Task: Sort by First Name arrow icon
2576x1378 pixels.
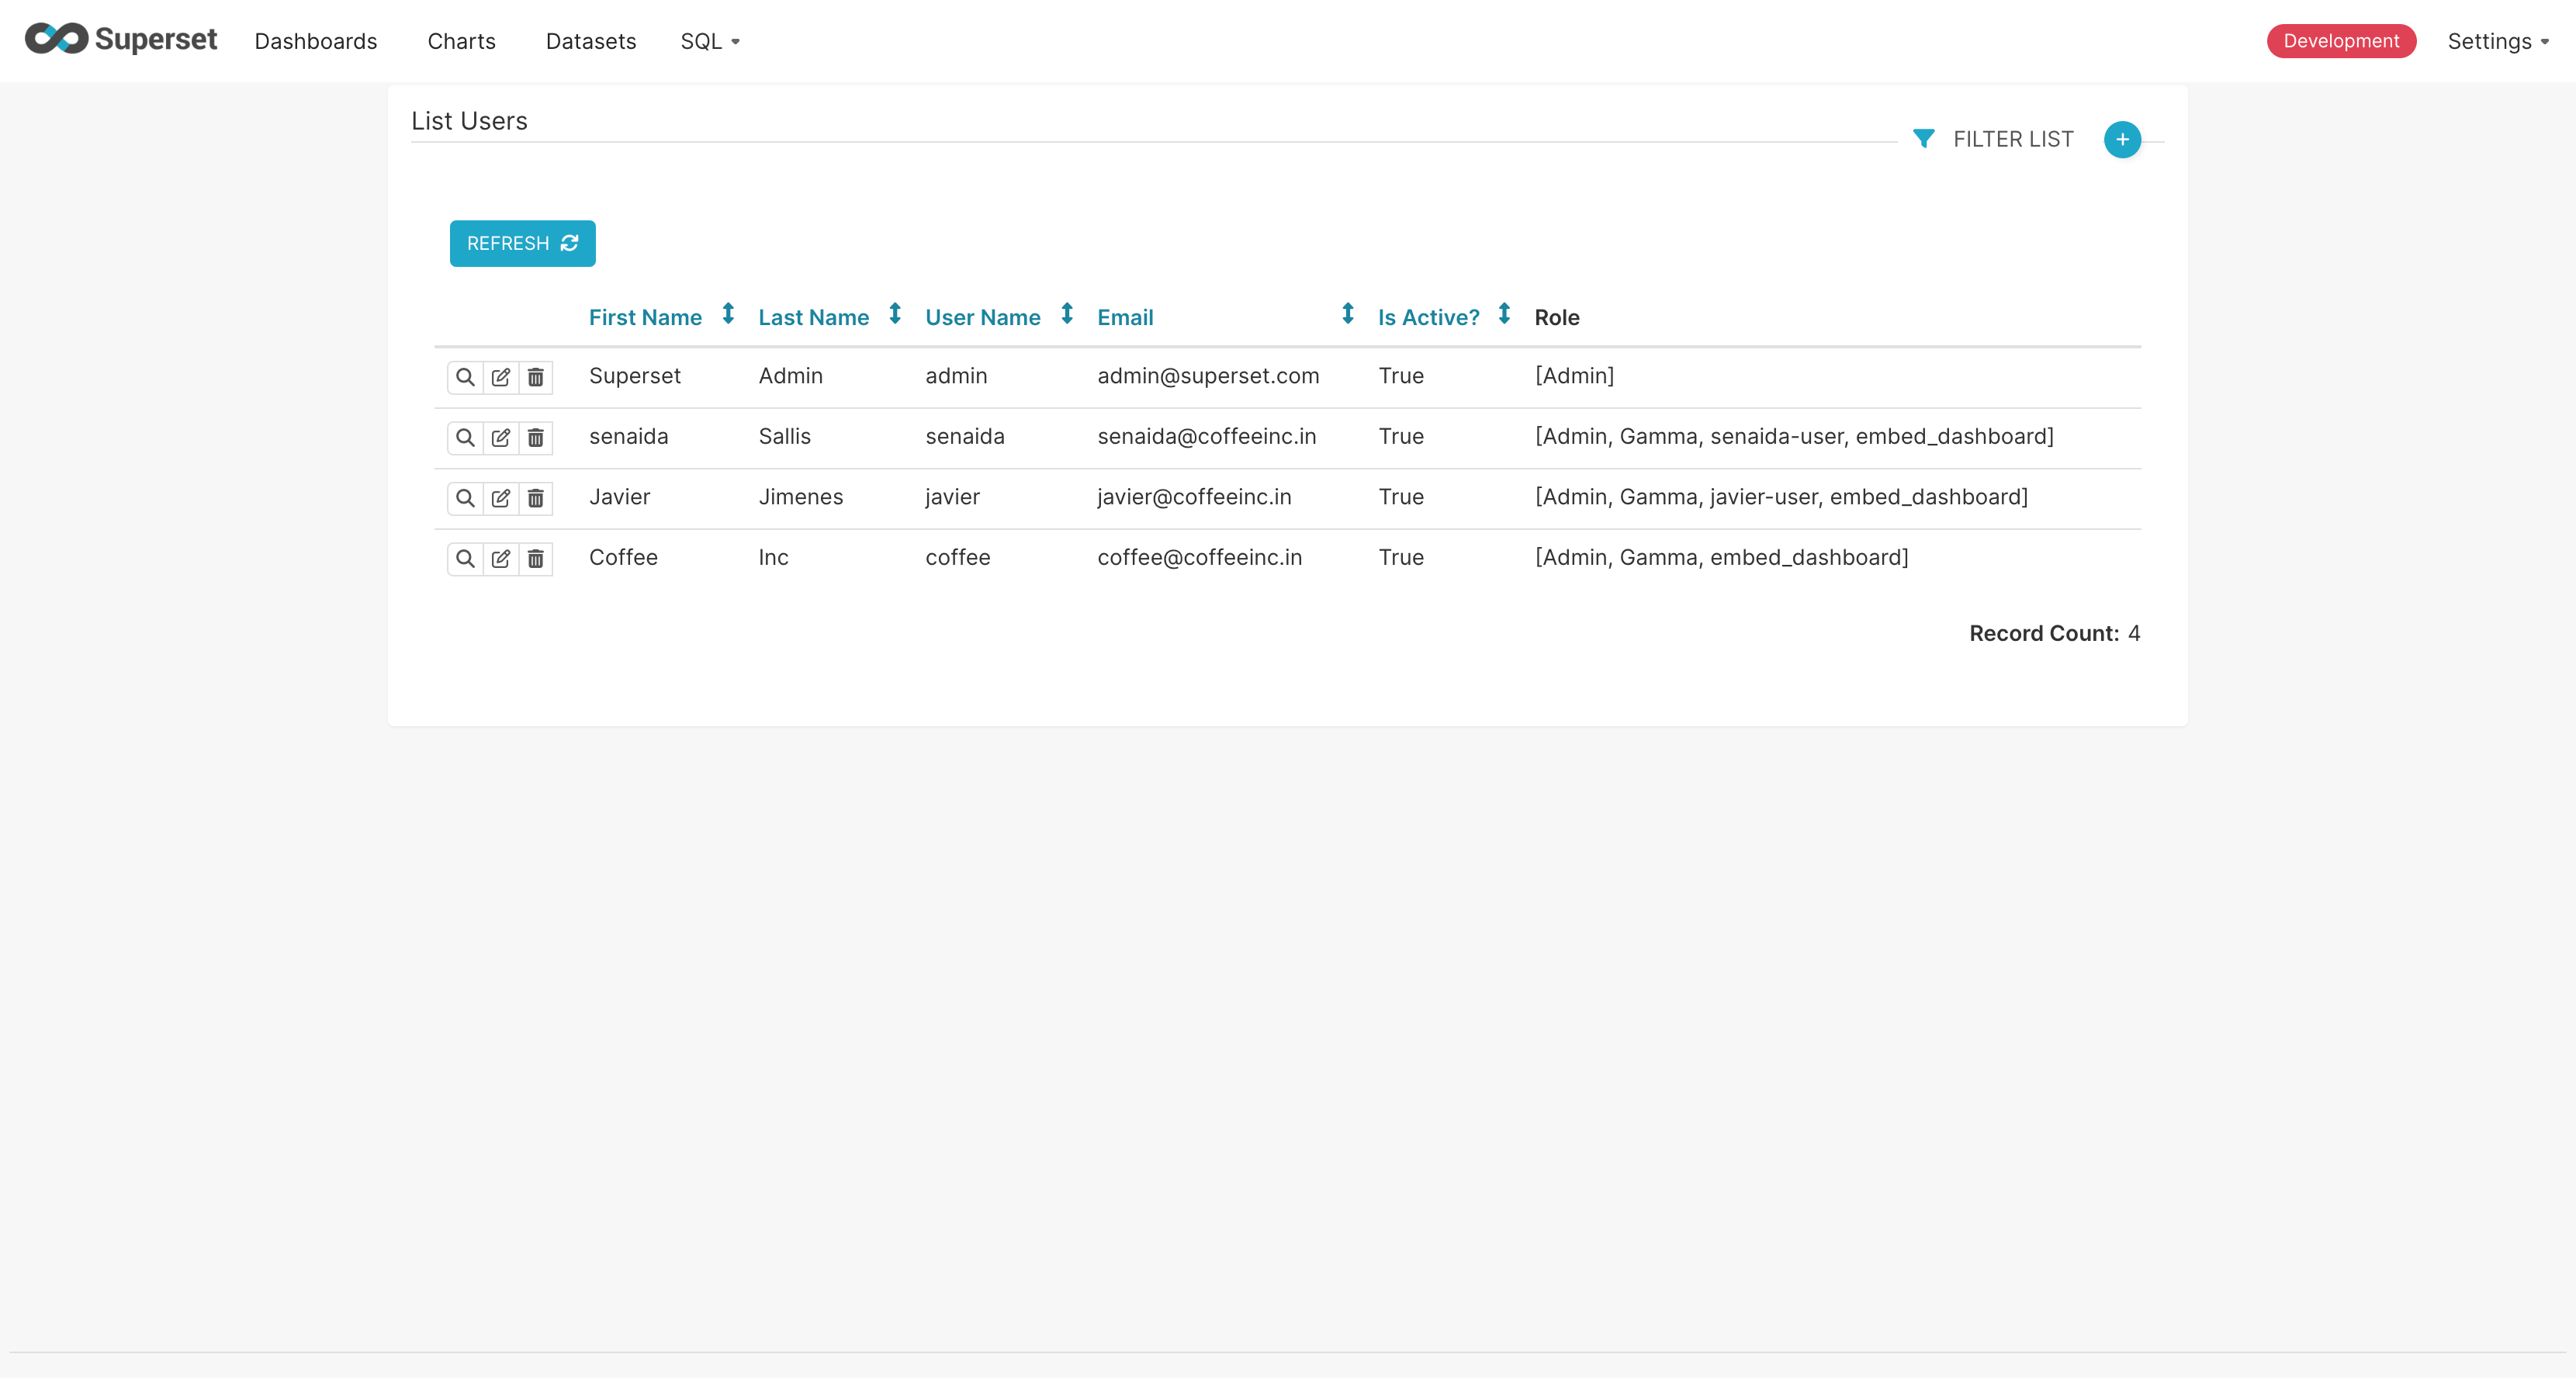Action: [729, 314]
